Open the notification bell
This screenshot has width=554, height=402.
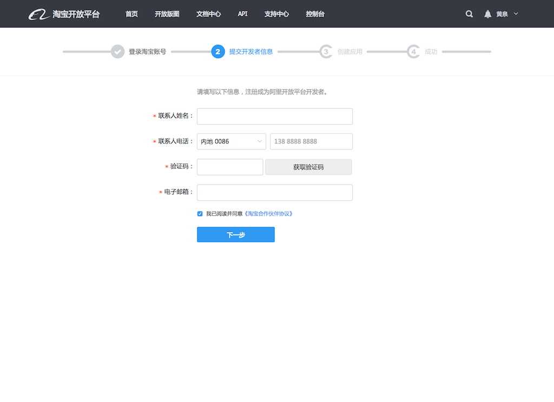487,14
